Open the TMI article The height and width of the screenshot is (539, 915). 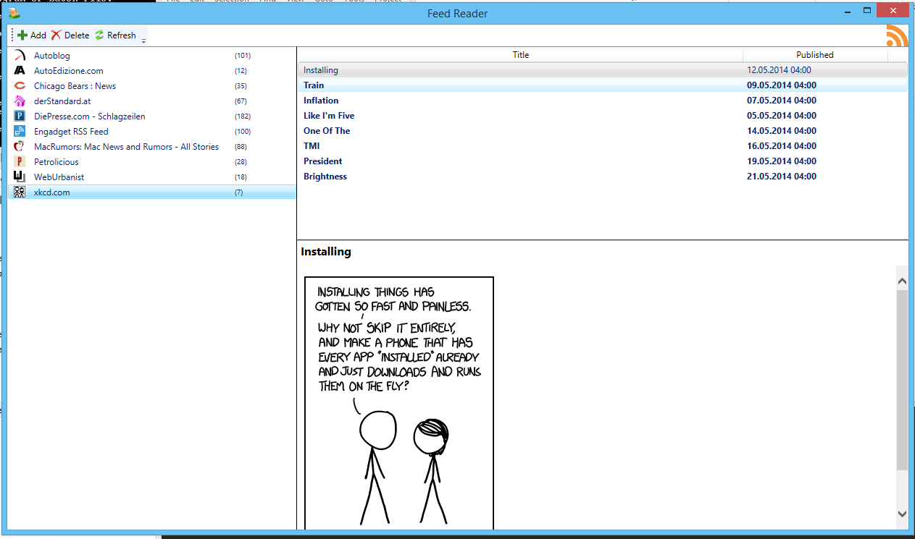tap(603, 146)
